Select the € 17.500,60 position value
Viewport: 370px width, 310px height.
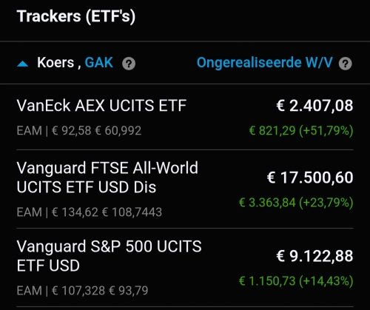tap(310, 178)
